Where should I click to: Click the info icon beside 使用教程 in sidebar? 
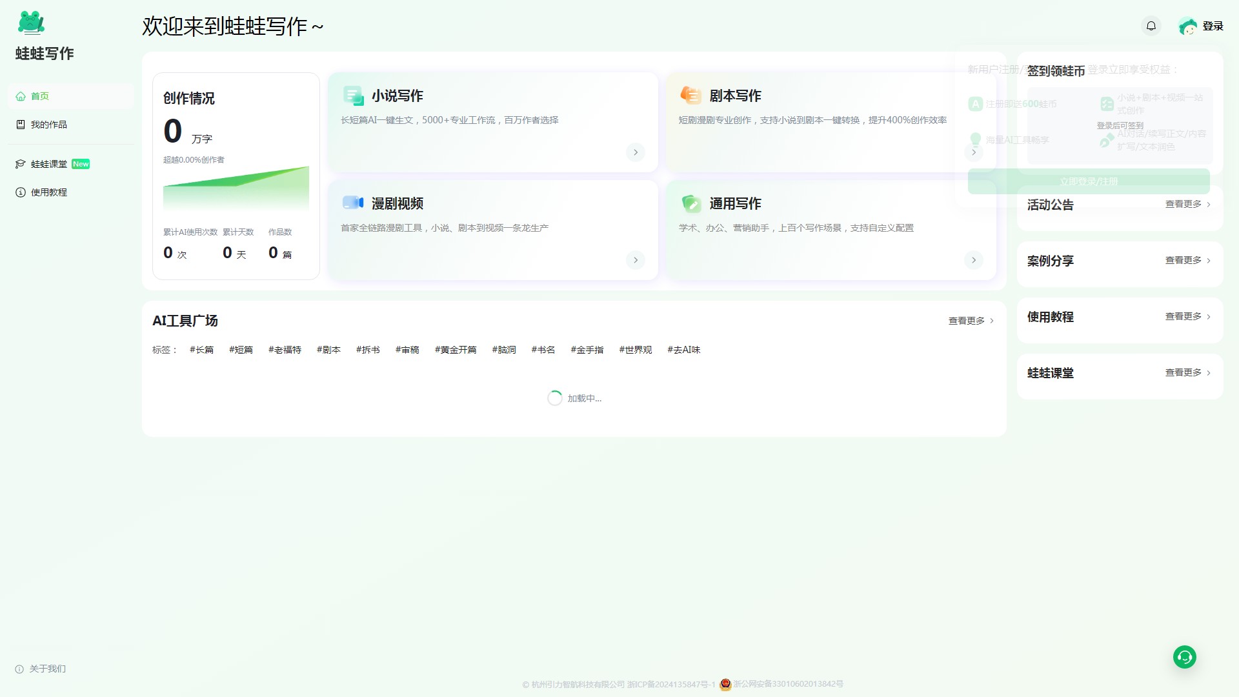tap(20, 192)
